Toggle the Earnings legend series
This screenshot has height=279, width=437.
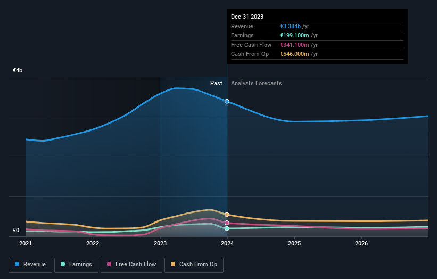[x=76, y=265]
